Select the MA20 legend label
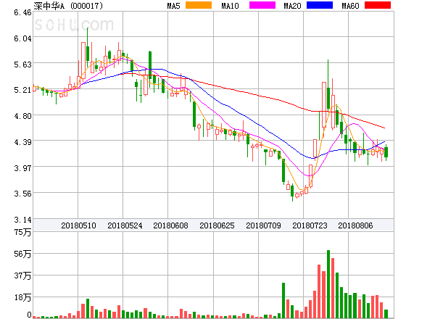Screen dimensions: 435x319 (292, 6)
